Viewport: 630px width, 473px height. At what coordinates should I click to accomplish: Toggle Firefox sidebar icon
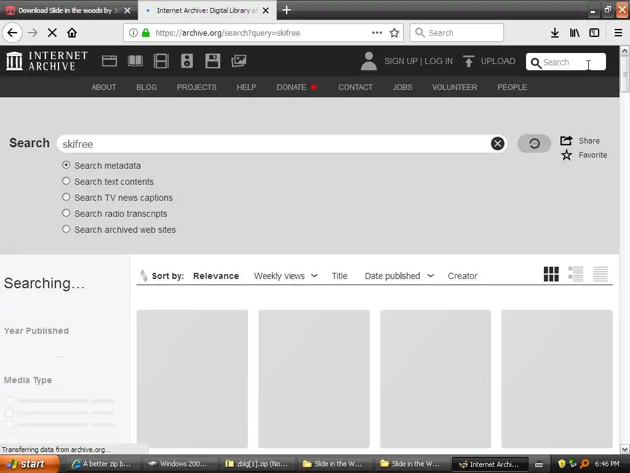pos(594,33)
